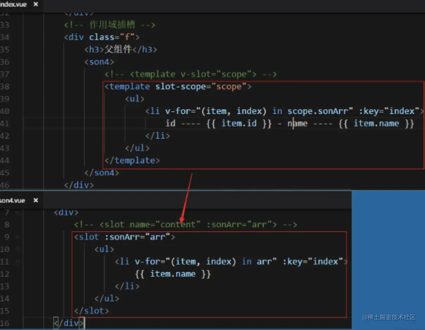Click line number 16 in son4.vue gutter
This screenshot has height=330, width=425.
click(5, 323)
